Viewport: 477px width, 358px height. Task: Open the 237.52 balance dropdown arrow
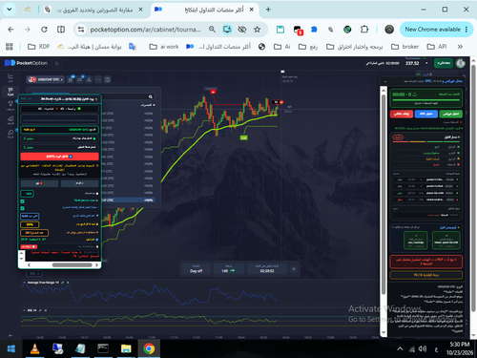pyautogui.click(x=426, y=63)
